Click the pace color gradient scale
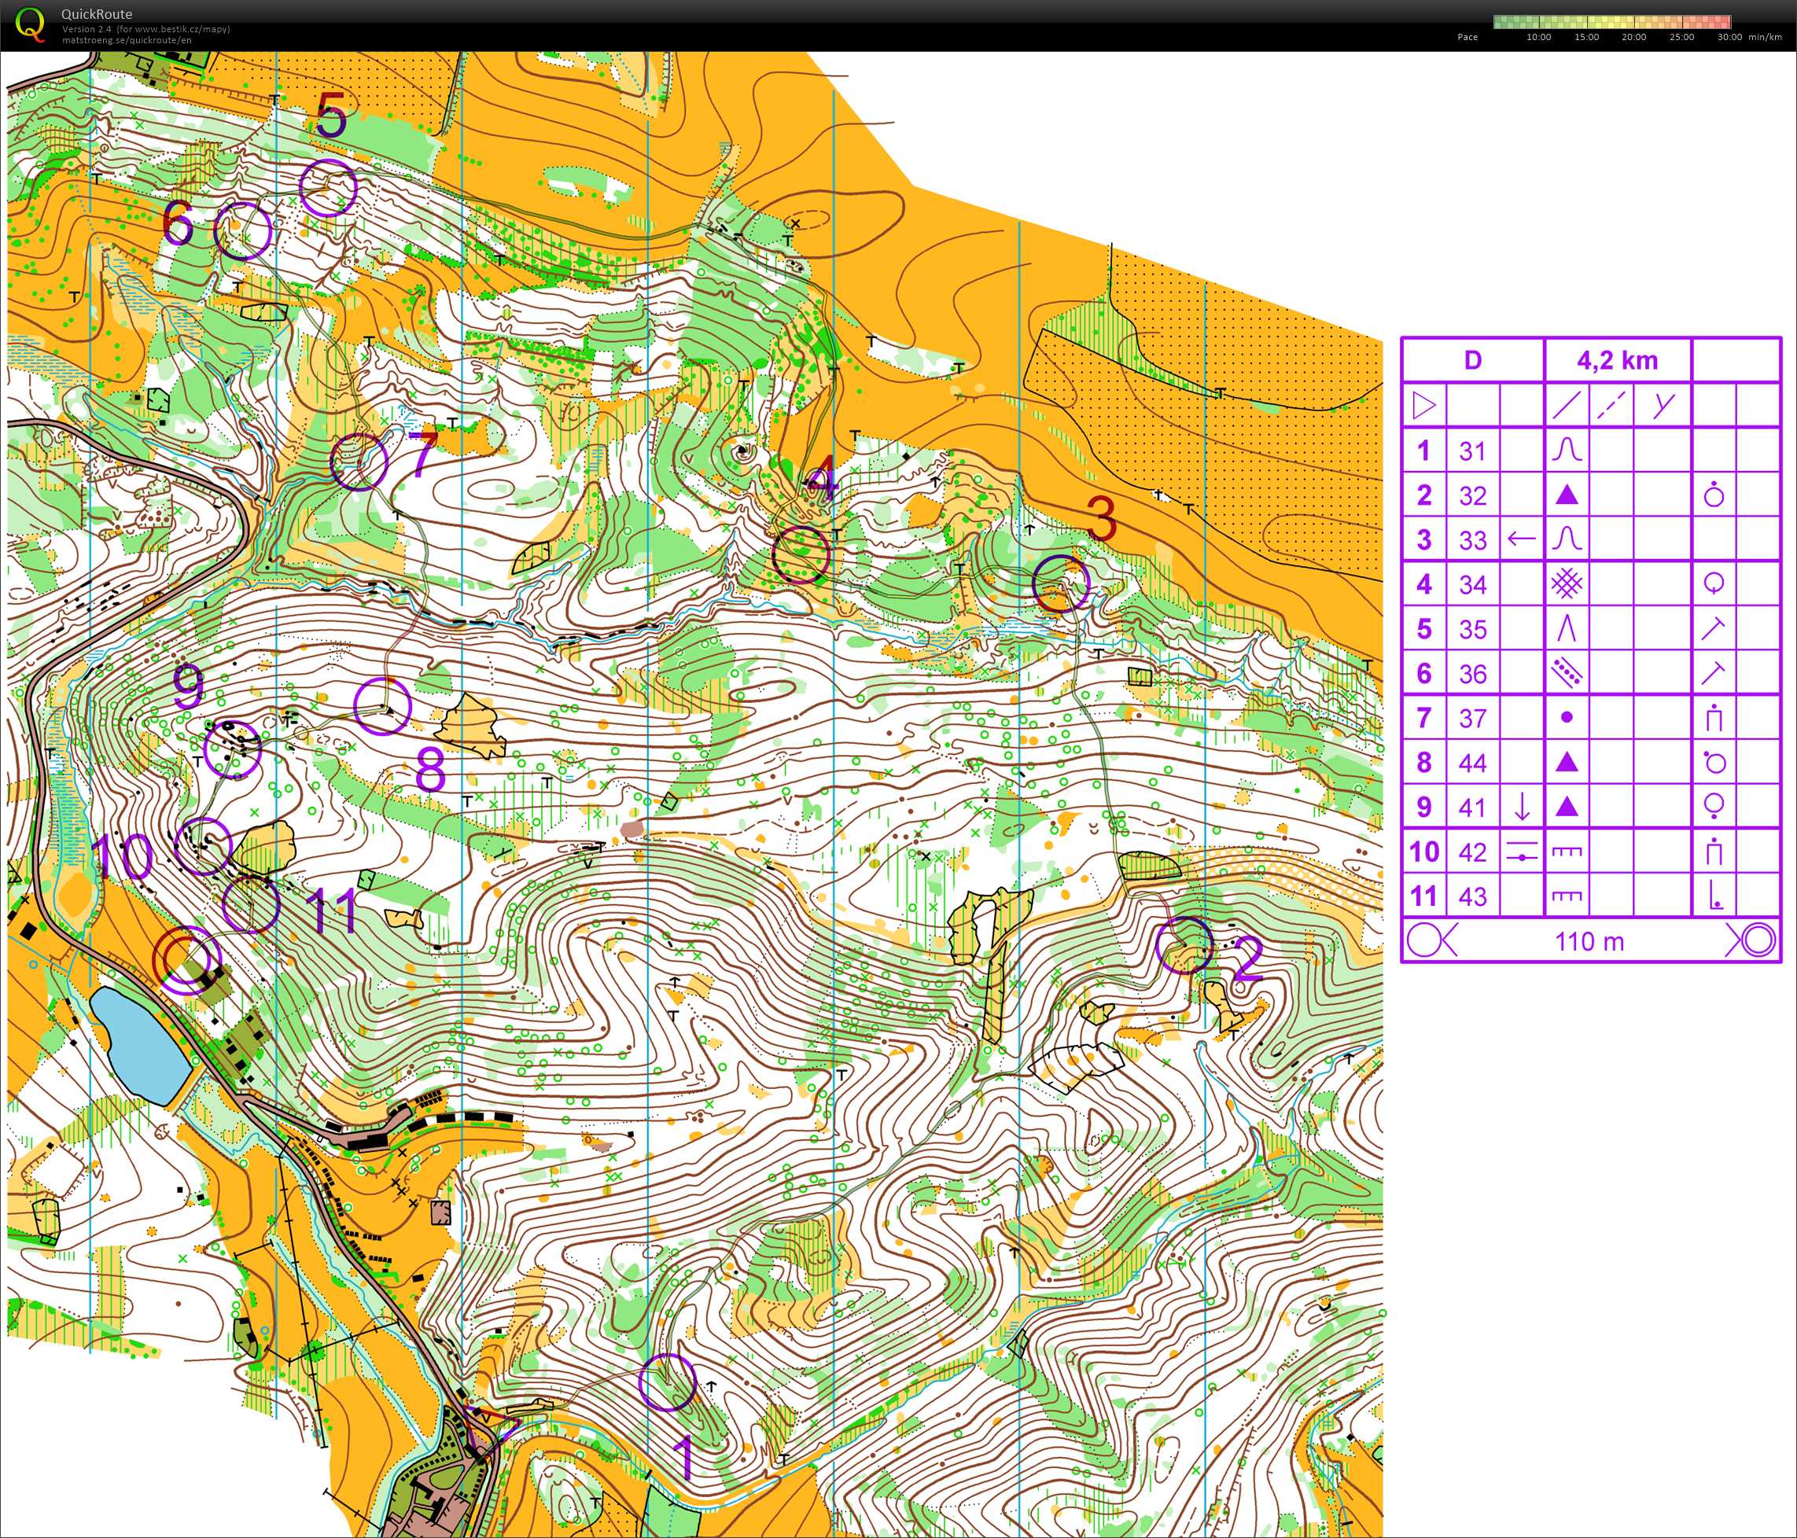This screenshot has width=1797, height=1538. tap(1612, 22)
